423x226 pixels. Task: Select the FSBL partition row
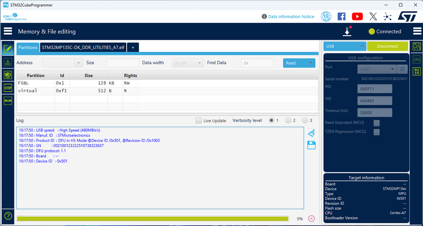point(168,83)
